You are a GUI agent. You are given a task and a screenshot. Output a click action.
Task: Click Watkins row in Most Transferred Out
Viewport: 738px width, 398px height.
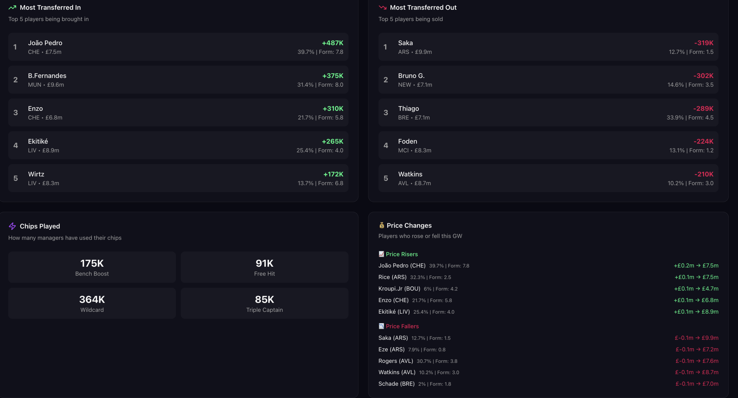[548, 178]
